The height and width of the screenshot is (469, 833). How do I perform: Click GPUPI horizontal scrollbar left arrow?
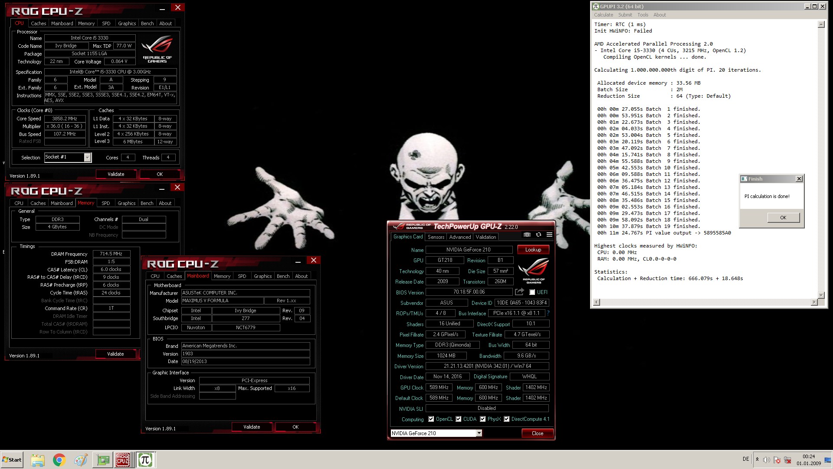coord(597,302)
